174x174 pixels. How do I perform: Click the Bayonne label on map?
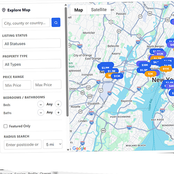pyautogui.click(x=126, y=101)
